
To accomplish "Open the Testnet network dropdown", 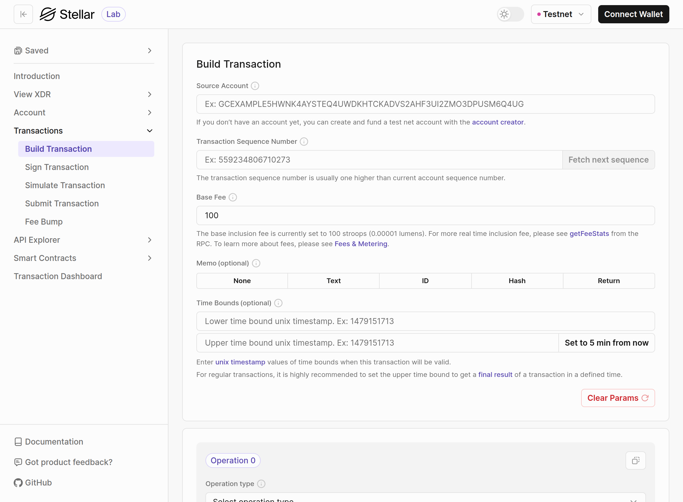I will 561,14.
